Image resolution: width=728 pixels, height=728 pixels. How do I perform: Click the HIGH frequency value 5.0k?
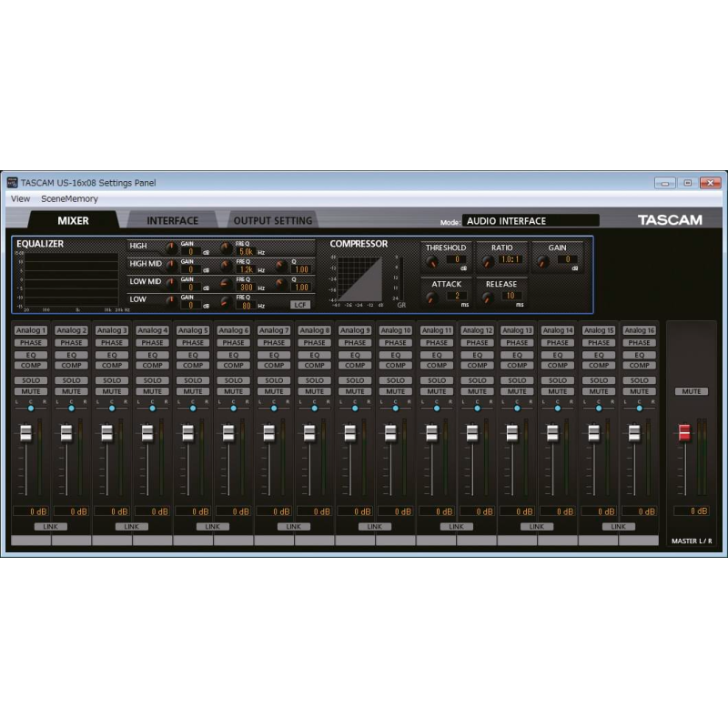point(246,252)
